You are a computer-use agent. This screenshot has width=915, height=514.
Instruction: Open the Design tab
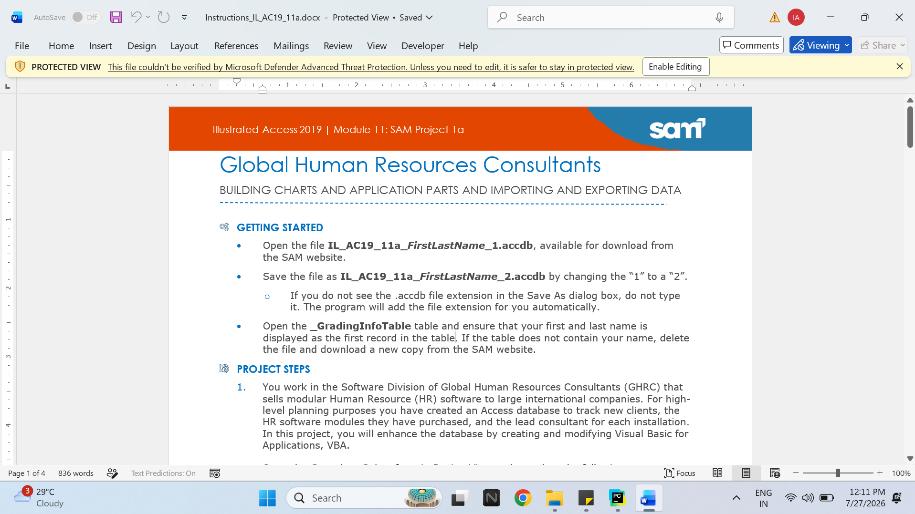(141, 46)
